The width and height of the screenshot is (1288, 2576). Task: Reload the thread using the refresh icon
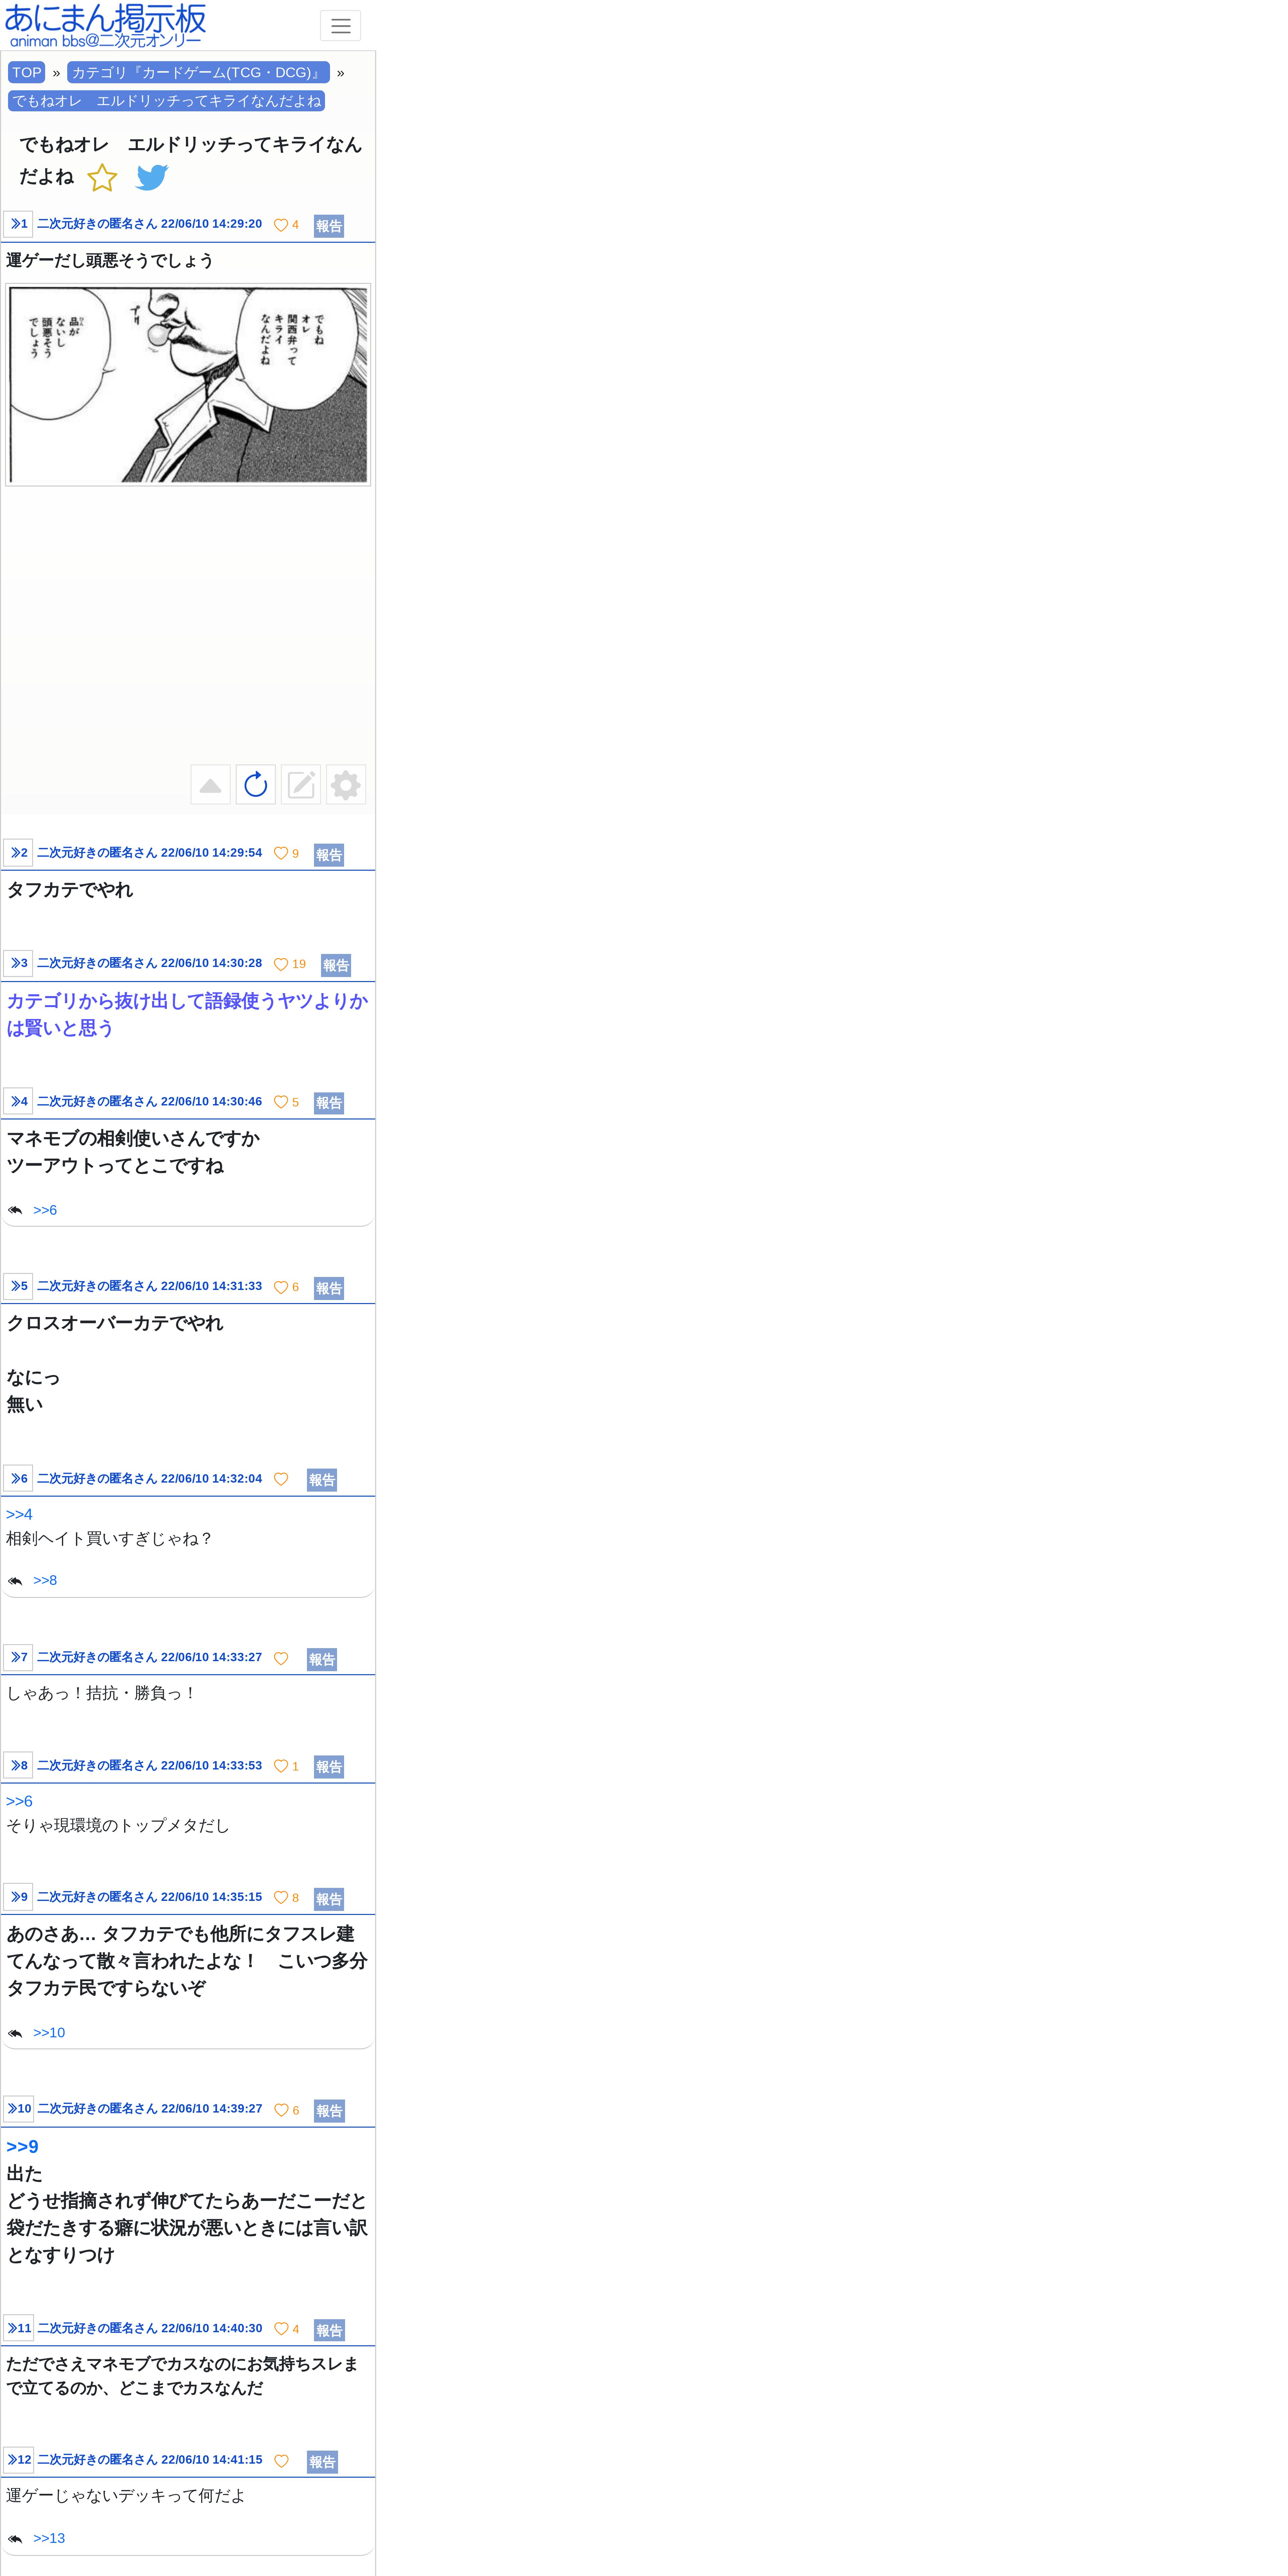click(256, 785)
